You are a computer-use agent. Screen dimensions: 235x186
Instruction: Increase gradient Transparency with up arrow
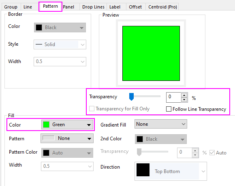click(195, 150)
